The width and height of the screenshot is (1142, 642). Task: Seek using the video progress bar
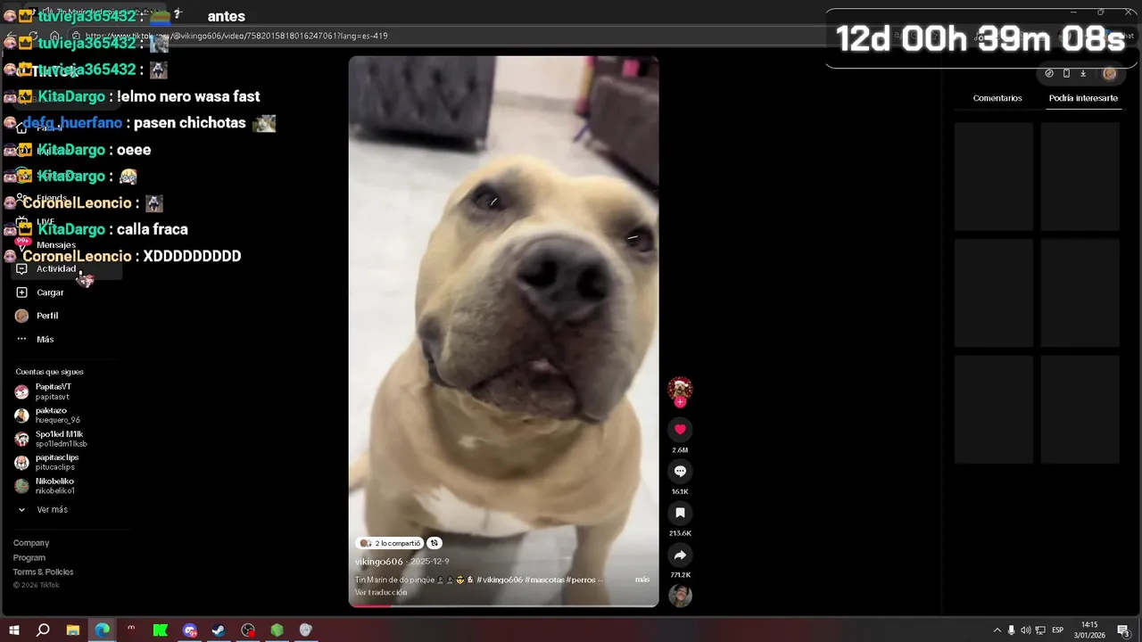503,605
